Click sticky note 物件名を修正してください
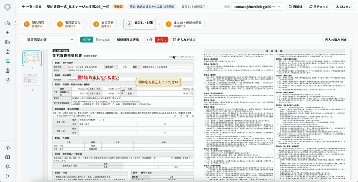 pos(158,82)
